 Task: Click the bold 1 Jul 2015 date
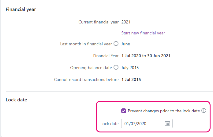pos(131,80)
